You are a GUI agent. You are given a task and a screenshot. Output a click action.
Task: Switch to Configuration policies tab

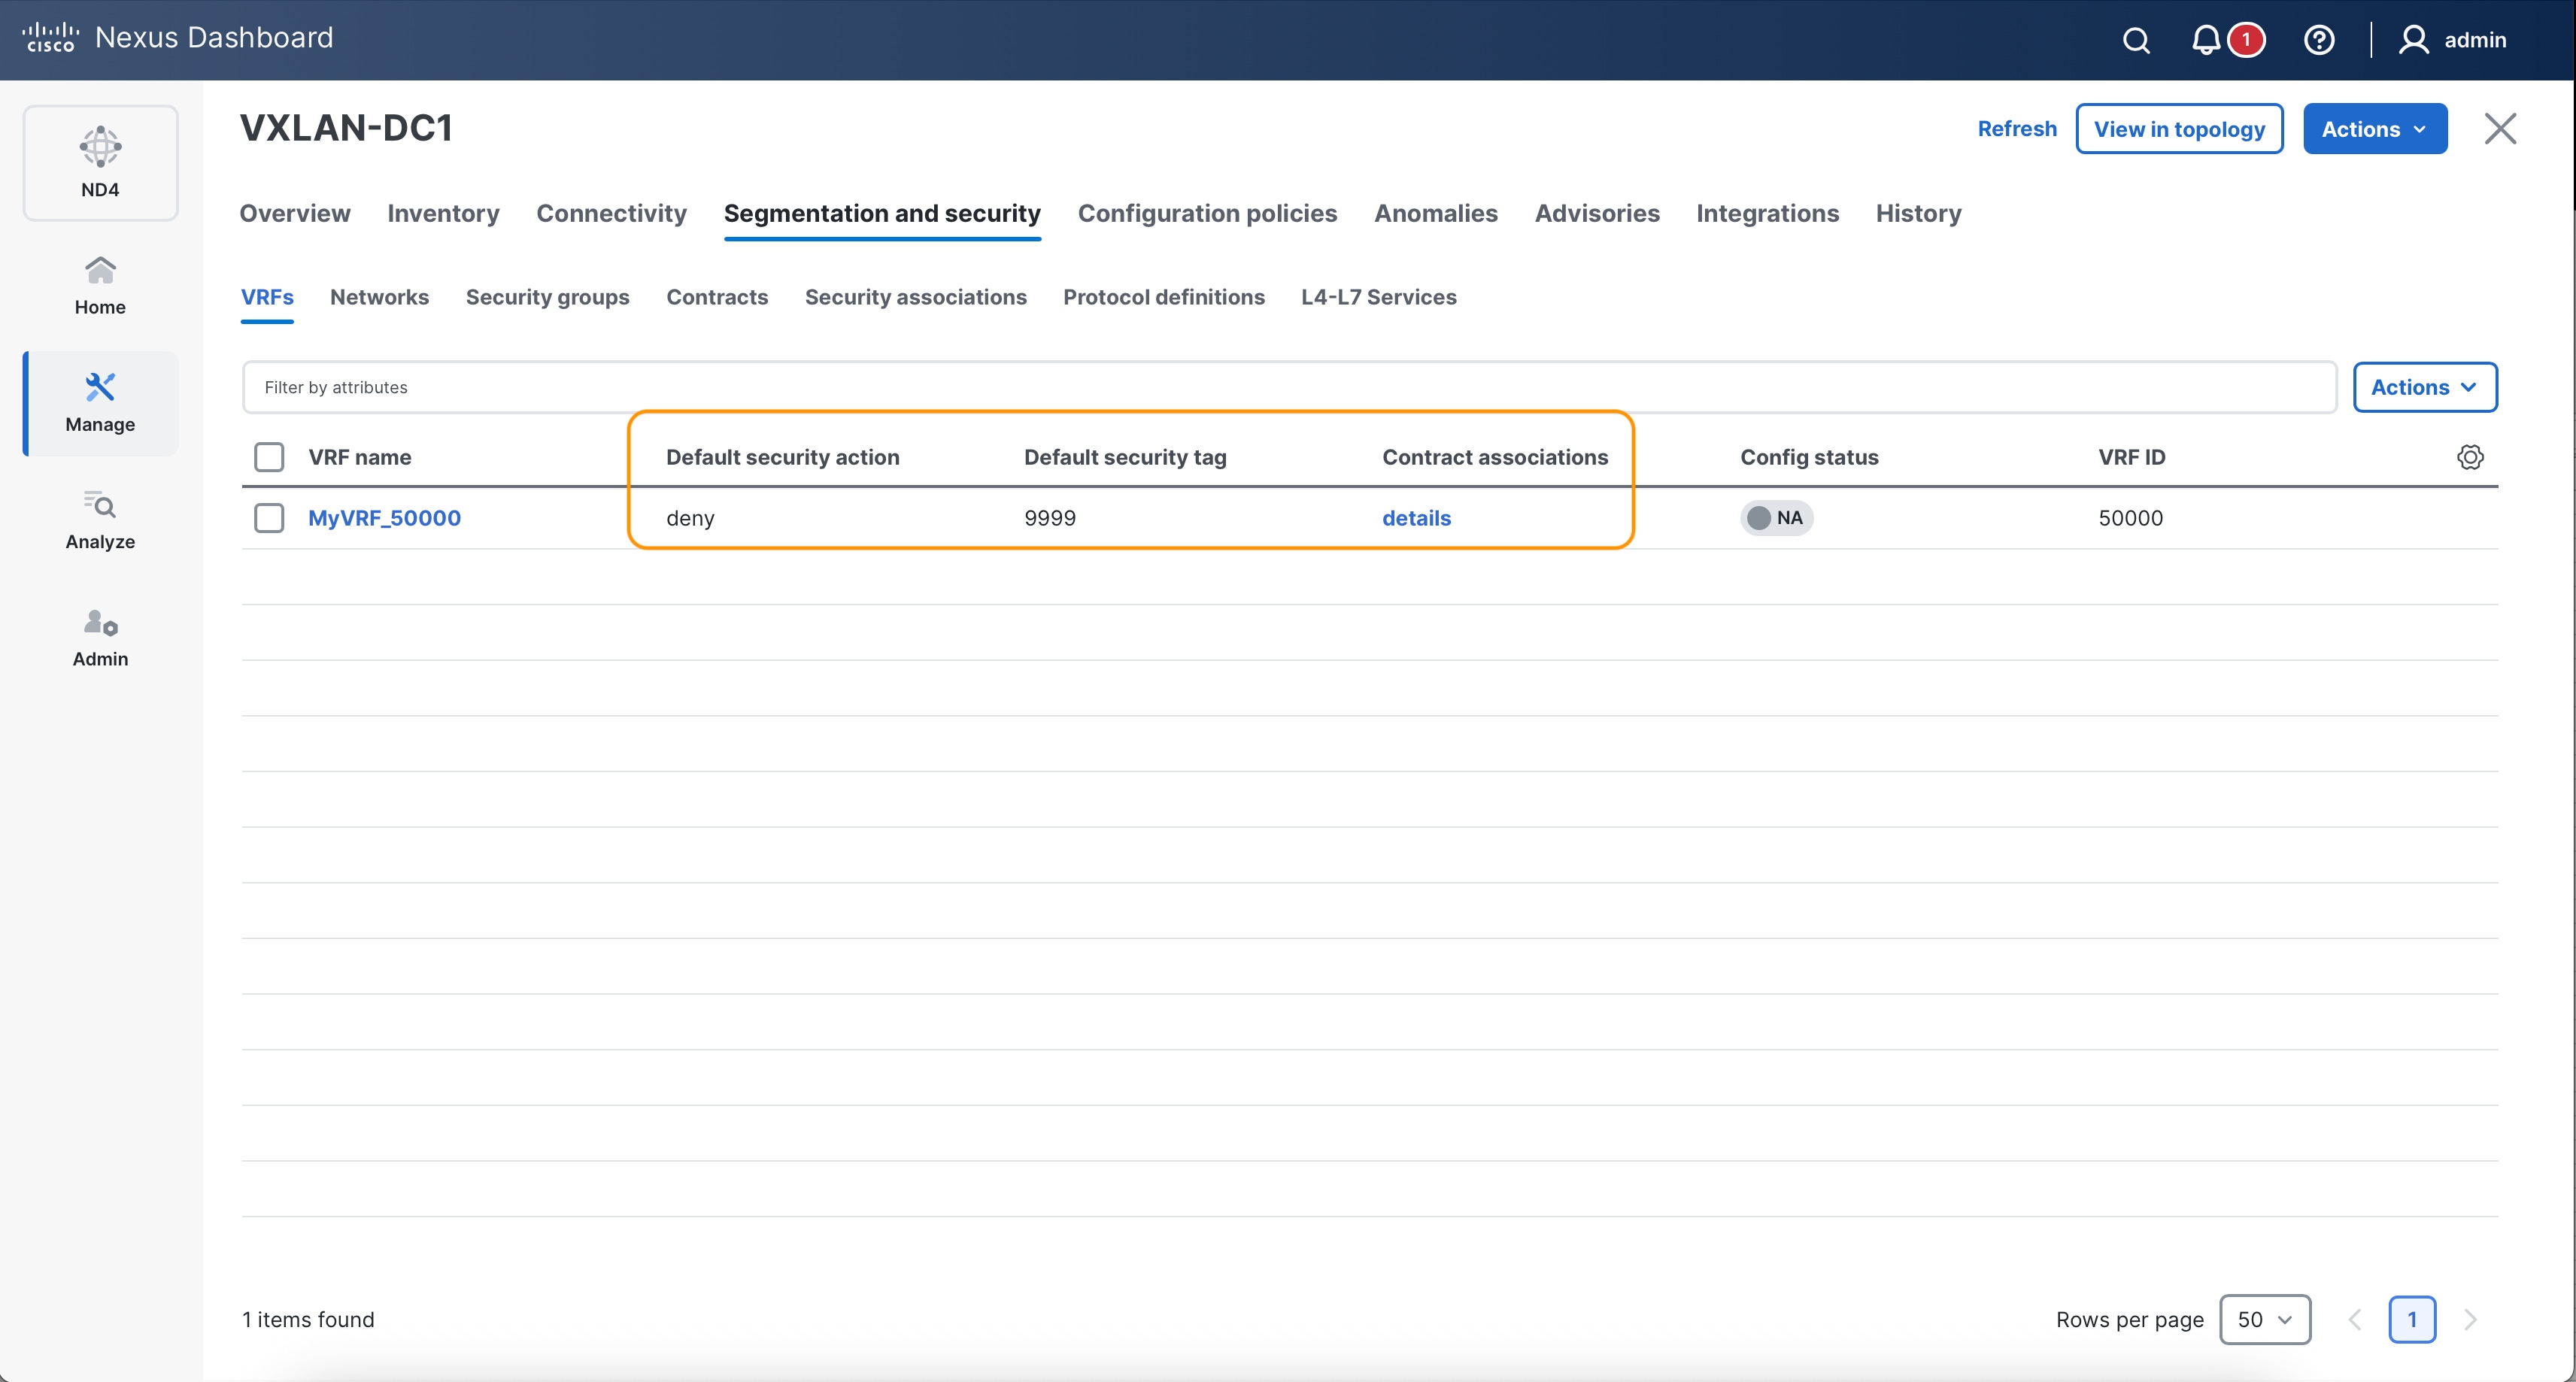(1207, 213)
